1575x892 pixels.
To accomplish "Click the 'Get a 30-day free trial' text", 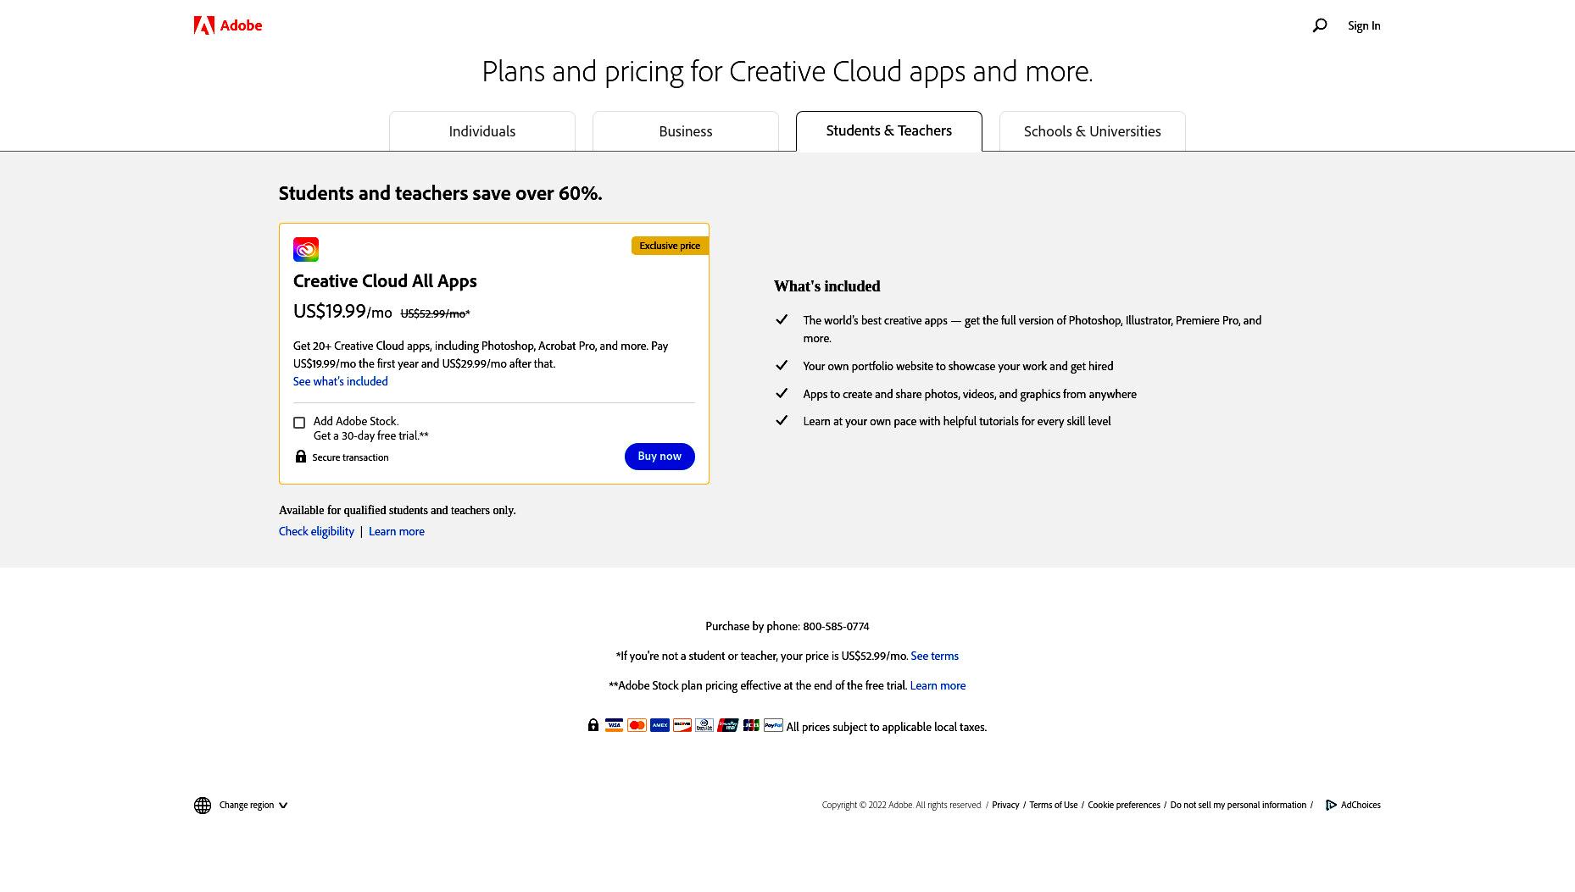I will [371, 435].
